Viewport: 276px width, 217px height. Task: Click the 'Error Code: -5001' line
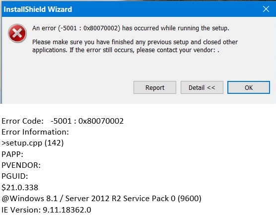63,121
